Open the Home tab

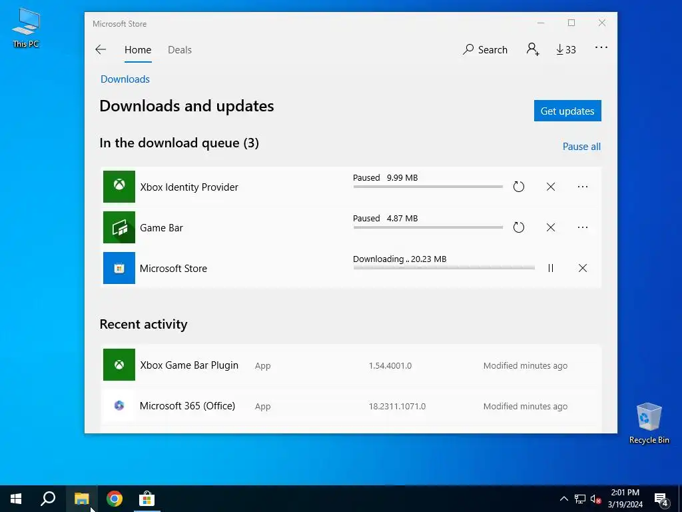pyautogui.click(x=138, y=49)
